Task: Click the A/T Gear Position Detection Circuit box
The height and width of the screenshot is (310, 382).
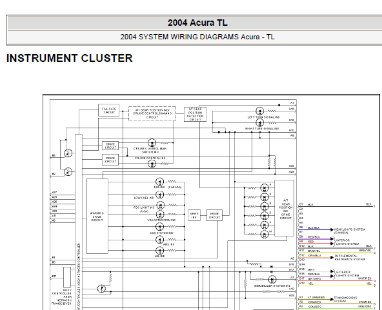Action: pos(195,114)
